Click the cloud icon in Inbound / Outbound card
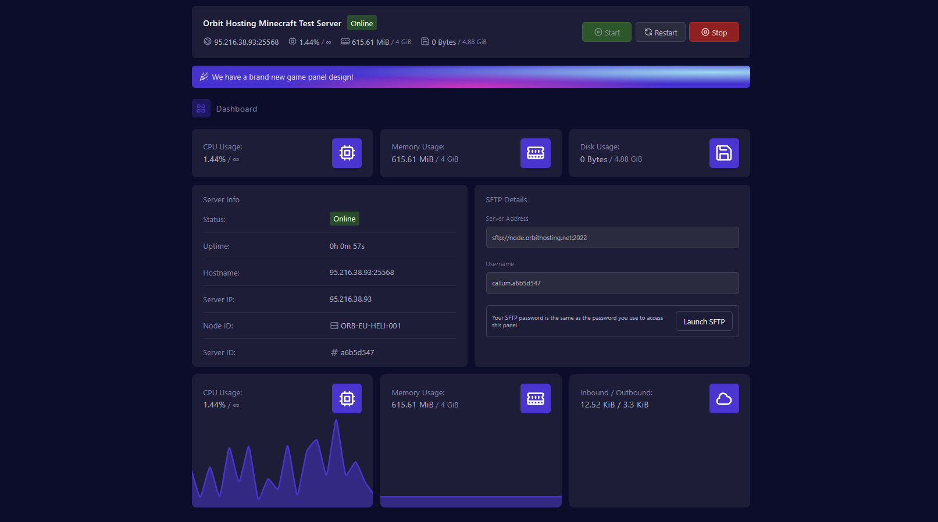This screenshot has height=522, width=938. 723,399
